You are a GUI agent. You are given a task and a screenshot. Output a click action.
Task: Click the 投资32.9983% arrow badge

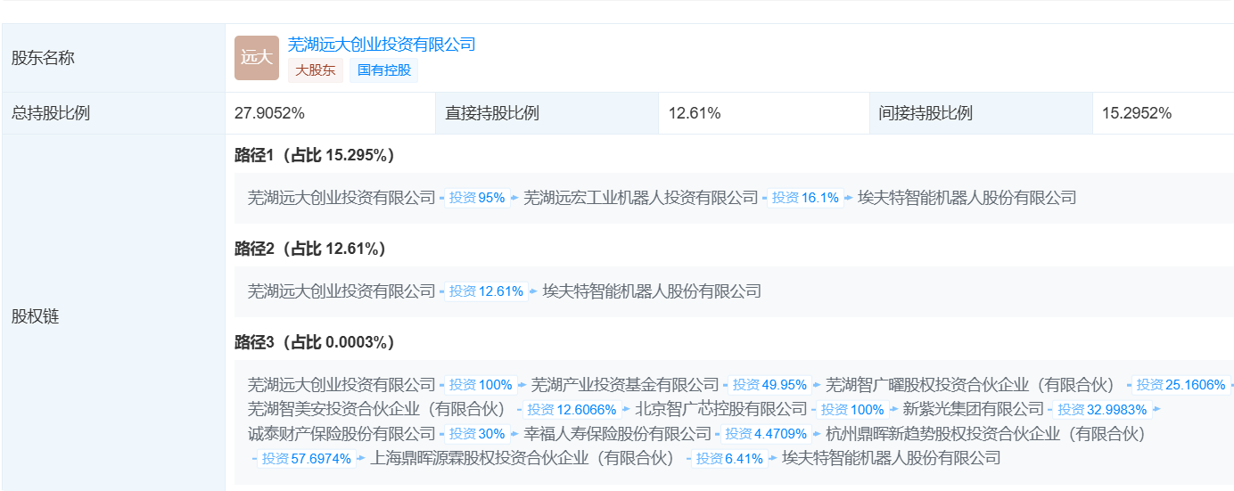[1106, 410]
